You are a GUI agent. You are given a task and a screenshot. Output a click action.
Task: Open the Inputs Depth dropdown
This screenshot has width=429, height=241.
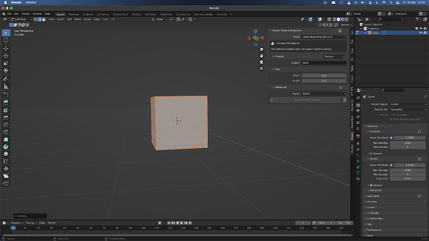pos(324,94)
